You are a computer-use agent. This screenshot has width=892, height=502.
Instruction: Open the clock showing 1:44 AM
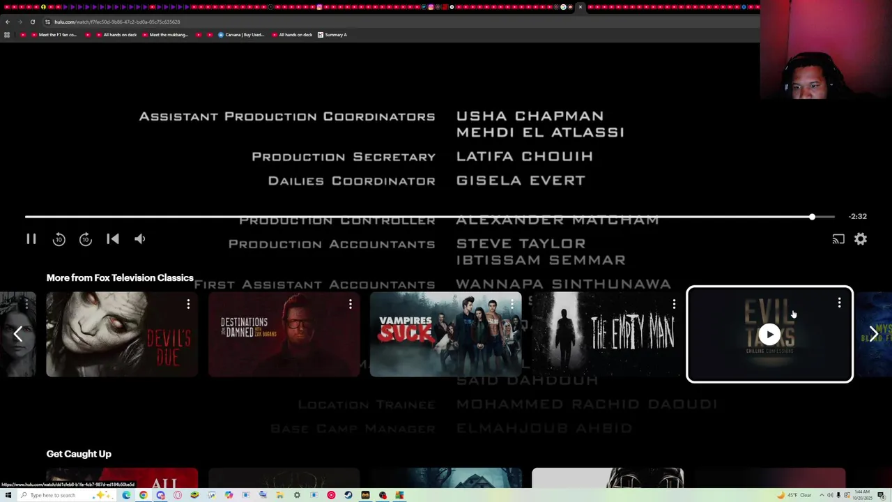click(862, 495)
